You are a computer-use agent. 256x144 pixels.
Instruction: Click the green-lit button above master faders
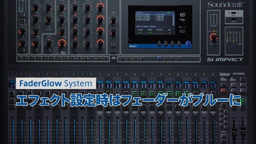point(243,101)
